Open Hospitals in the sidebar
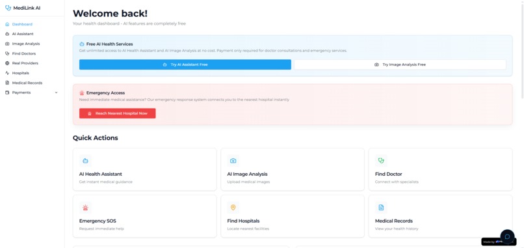 pyautogui.click(x=32, y=73)
